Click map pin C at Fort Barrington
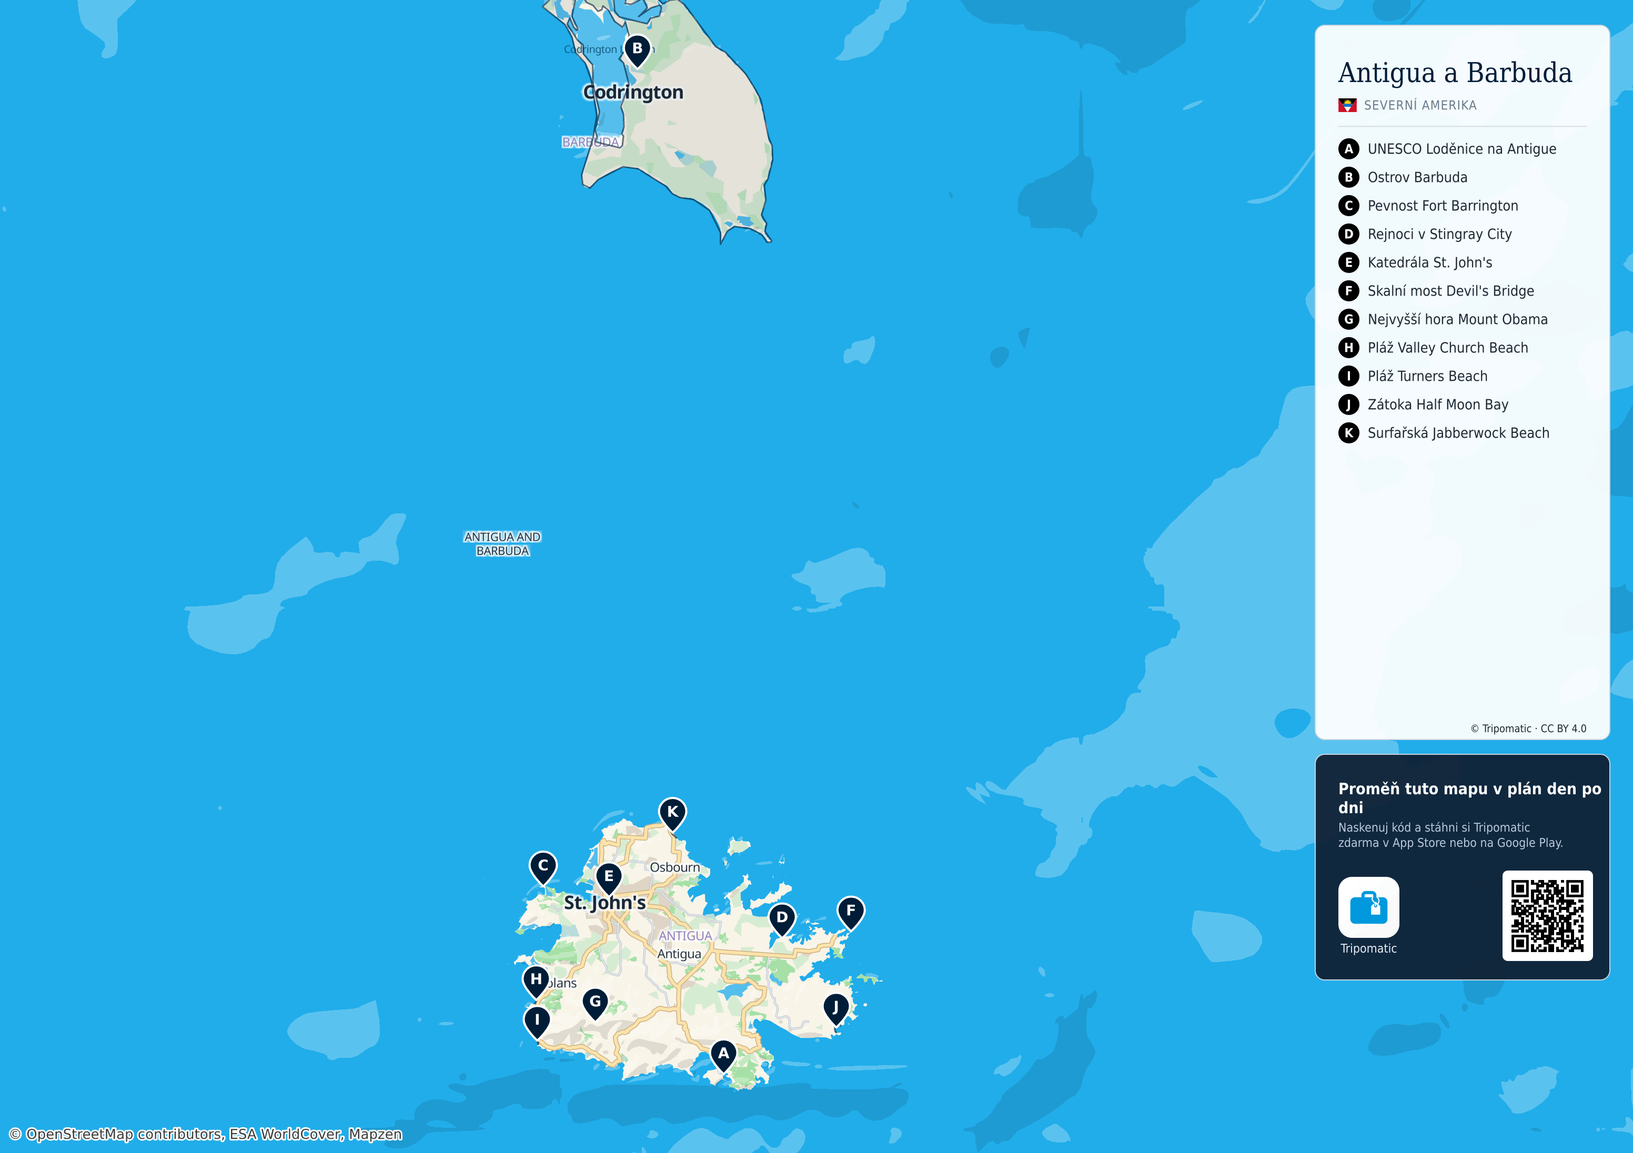1633x1153 pixels. [543, 868]
